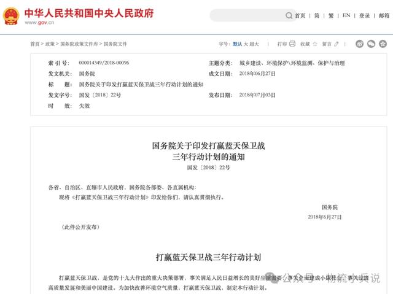Click 政策 in the breadcrumb trail

[50, 44]
